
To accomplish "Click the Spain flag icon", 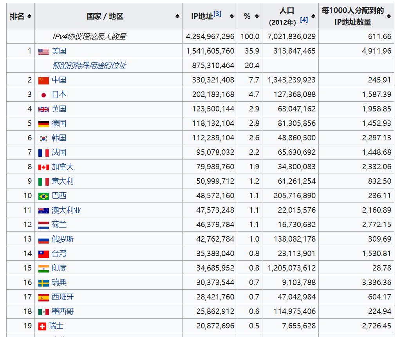I will 43,298.
